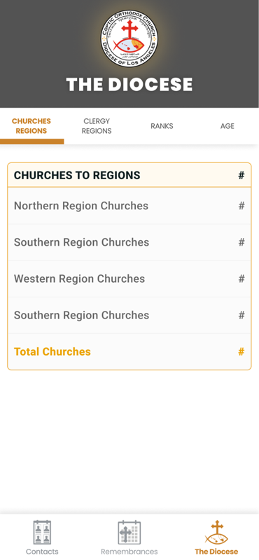Switch to the Clergy Regions tab
The width and height of the screenshot is (259, 560).
pos(97,126)
